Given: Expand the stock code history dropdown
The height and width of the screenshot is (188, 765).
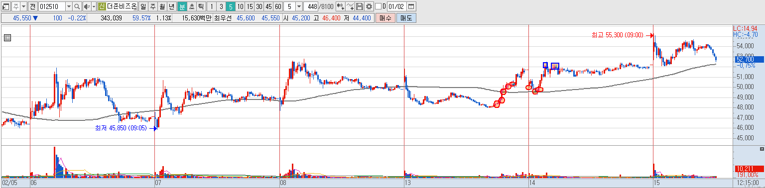Looking at the screenshot, I should 69,6.
